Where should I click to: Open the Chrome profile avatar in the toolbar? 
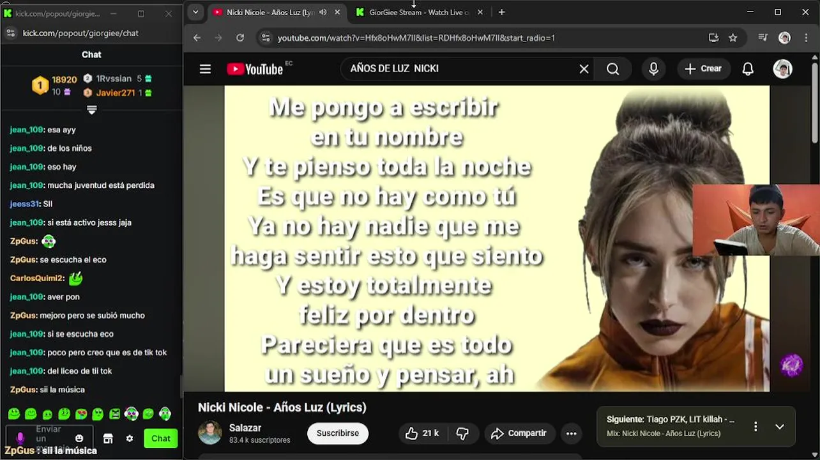785,38
